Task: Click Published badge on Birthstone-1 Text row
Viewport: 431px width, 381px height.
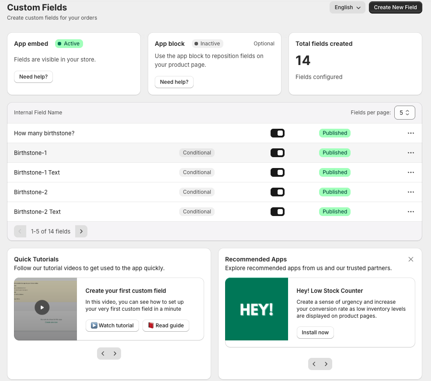Action: click(x=335, y=172)
